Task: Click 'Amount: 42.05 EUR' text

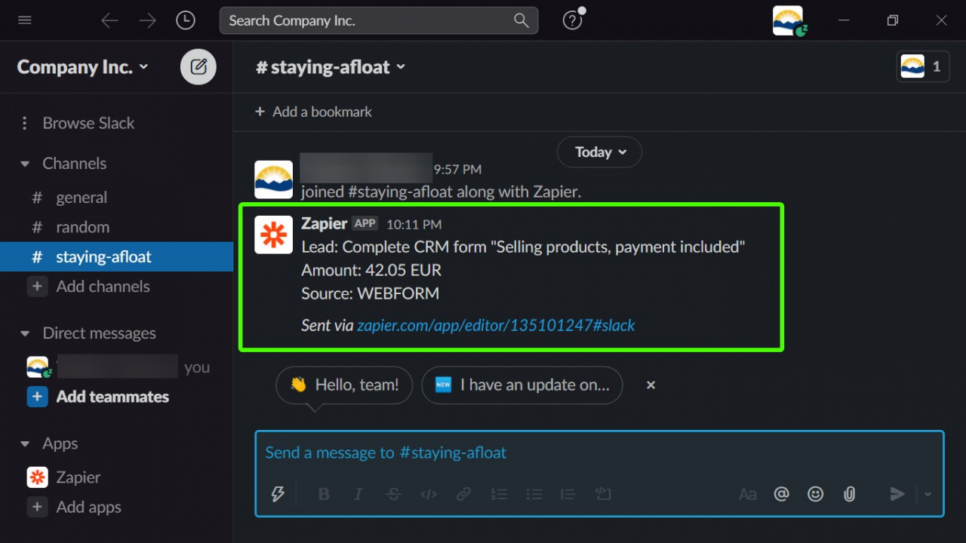Action: pos(371,270)
